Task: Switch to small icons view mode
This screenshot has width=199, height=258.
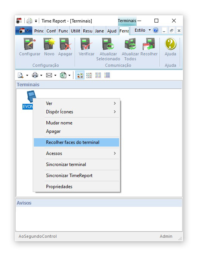Action: click(x=89, y=75)
